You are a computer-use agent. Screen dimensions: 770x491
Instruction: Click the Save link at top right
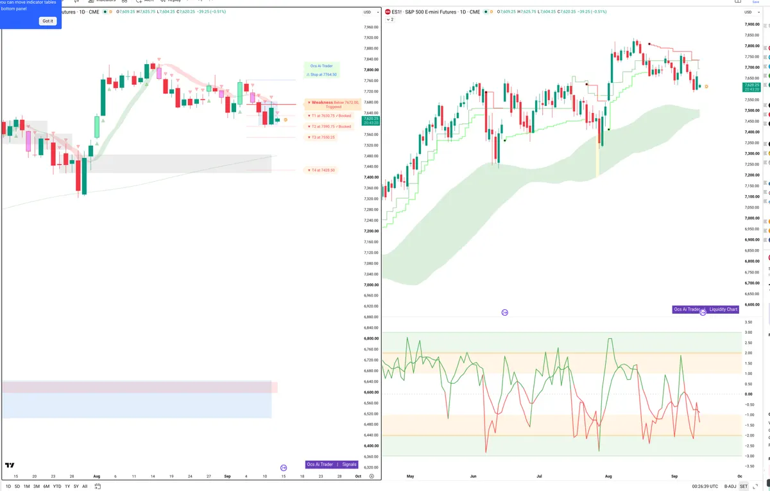pos(755,2)
